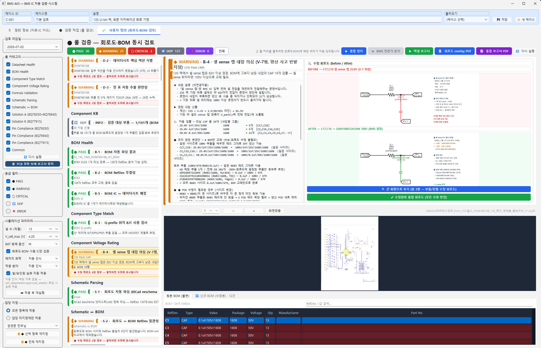This screenshot has width=541, height=348.
Task: Click the BOM 19행 expand arrow in B-4 card
Action: [x=75, y=267]
